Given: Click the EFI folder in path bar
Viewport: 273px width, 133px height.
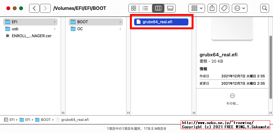Looking at the screenshot, I should click(x=25, y=120).
